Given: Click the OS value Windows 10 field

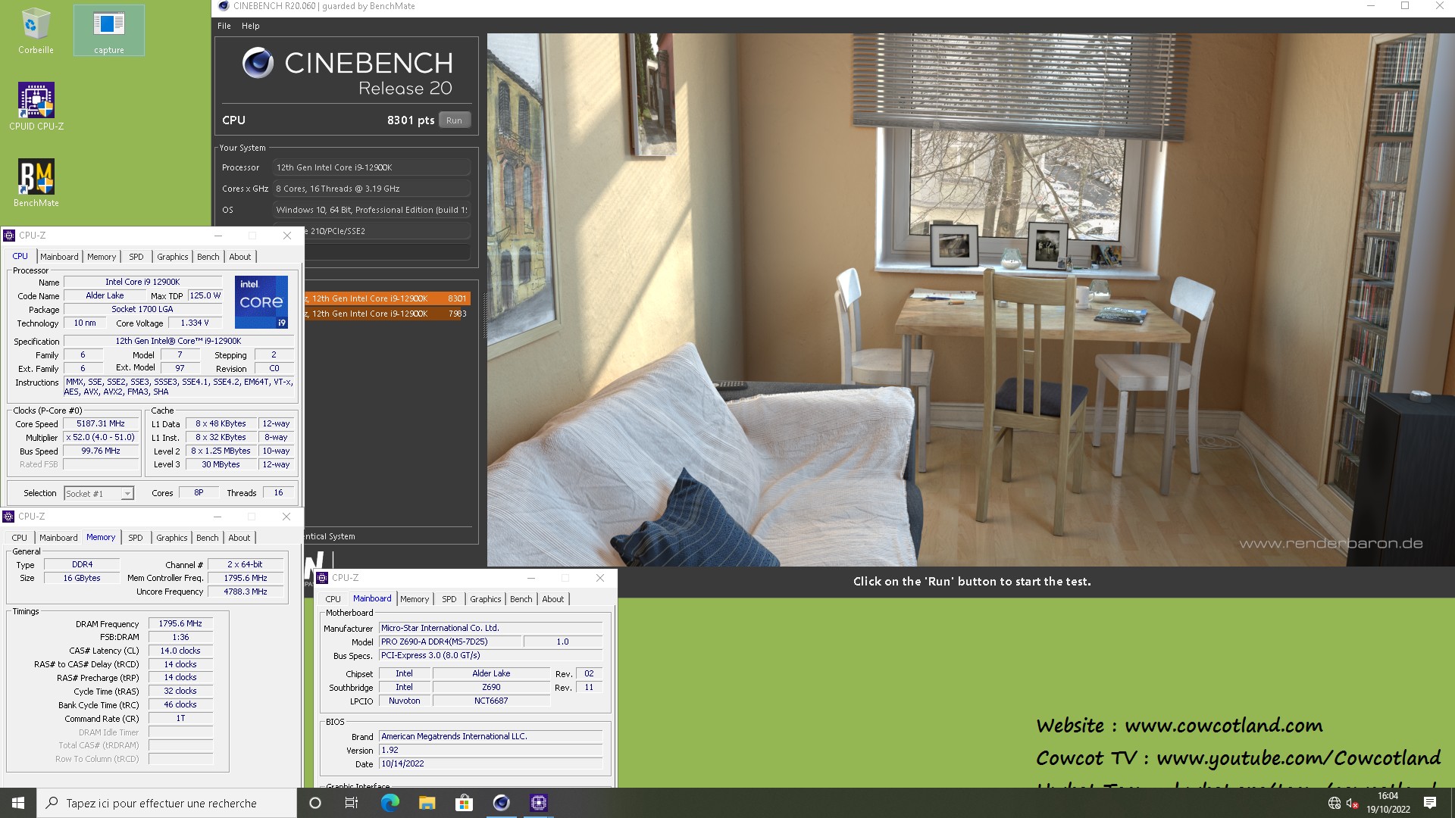Looking at the screenshot, I should pos(371,210).
